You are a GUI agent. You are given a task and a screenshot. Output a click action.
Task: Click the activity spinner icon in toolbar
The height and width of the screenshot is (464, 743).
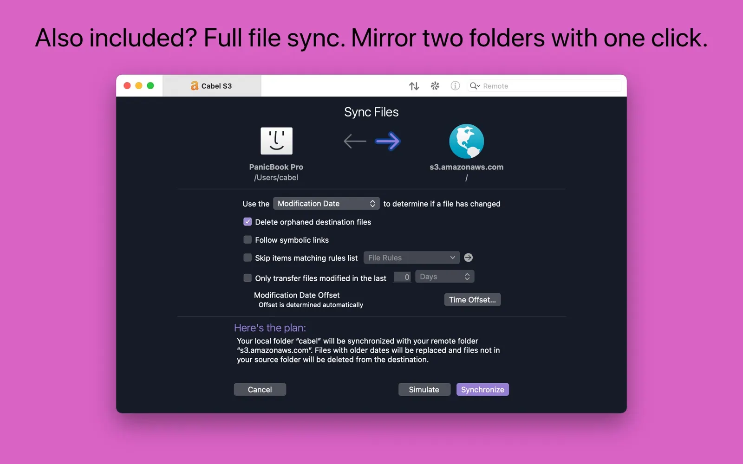coord(435,86)
